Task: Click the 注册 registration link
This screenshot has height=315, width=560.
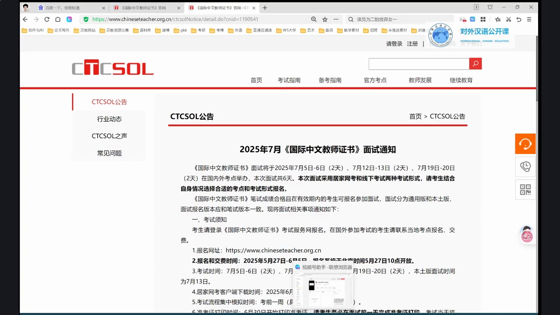Action: click(412, 44)
